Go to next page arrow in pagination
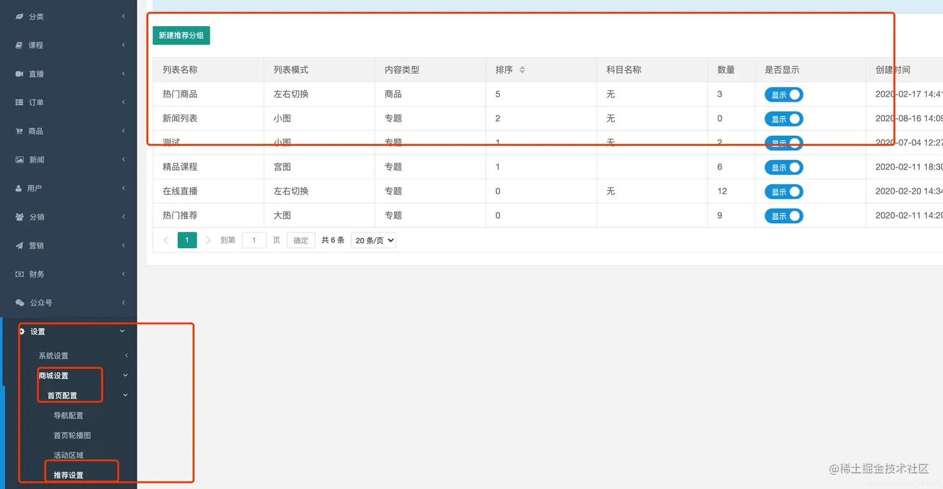Image resolution: width=943 pixels, height=489 pixels. 208,240
